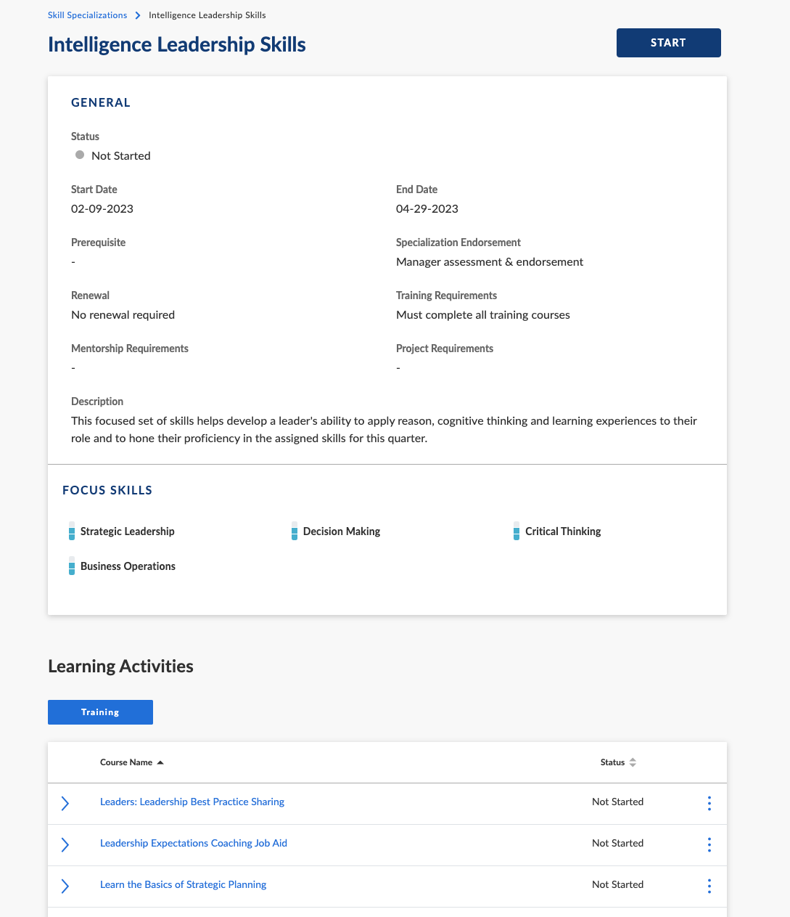The width and height of the screenshot is (790, 917).
Task: Click the Decision Making skill level icon
Action: point(295,531)
